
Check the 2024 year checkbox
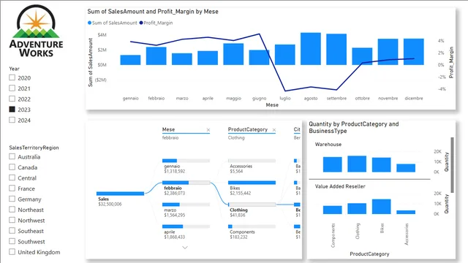click(12, 120)
